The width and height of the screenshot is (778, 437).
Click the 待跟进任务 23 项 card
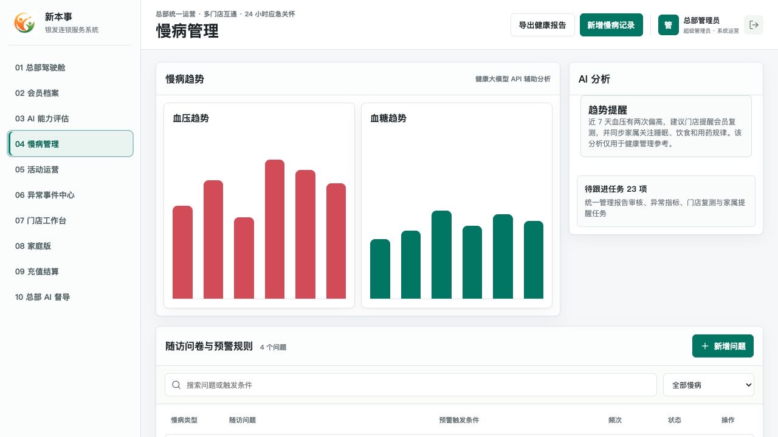pyautogui.click(x=666, y=202)
